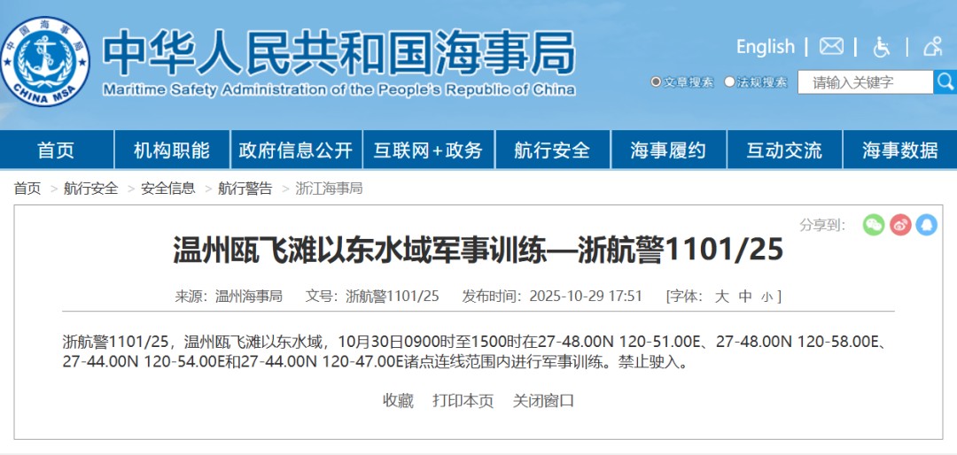957x455 pixels.
Task: Click the elderly-friendly mode icon
Action: [933, 46]
